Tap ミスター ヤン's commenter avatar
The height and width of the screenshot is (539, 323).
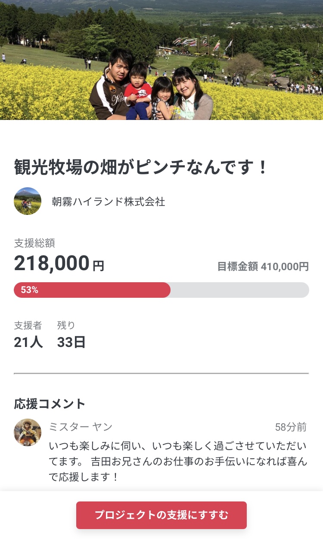pos(28,432)
